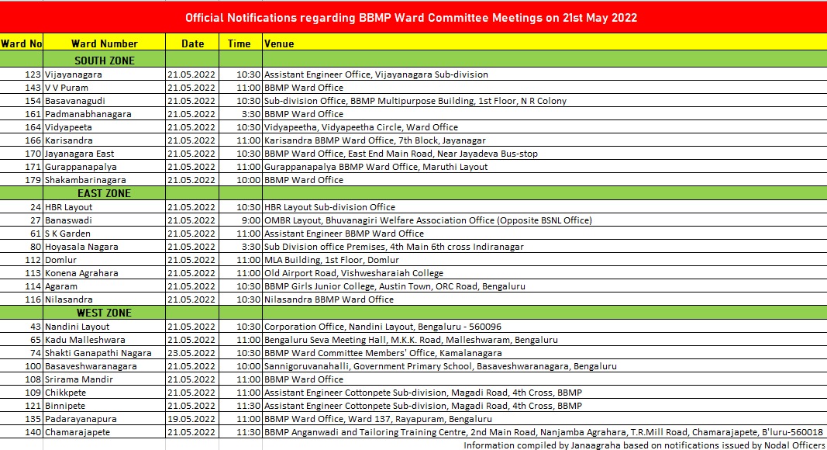This screenshot has width=827, height=450.
Task: Select the 'Banaswadi' ward cell
Action: (105, 220)
